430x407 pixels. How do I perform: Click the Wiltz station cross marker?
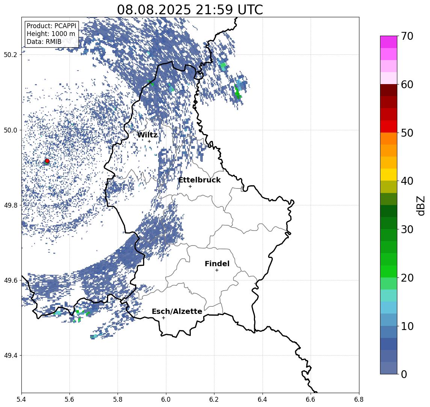tap(149, 141)
